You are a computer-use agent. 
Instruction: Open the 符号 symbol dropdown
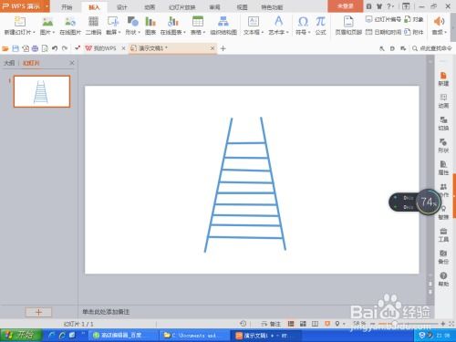coord(303,25)
